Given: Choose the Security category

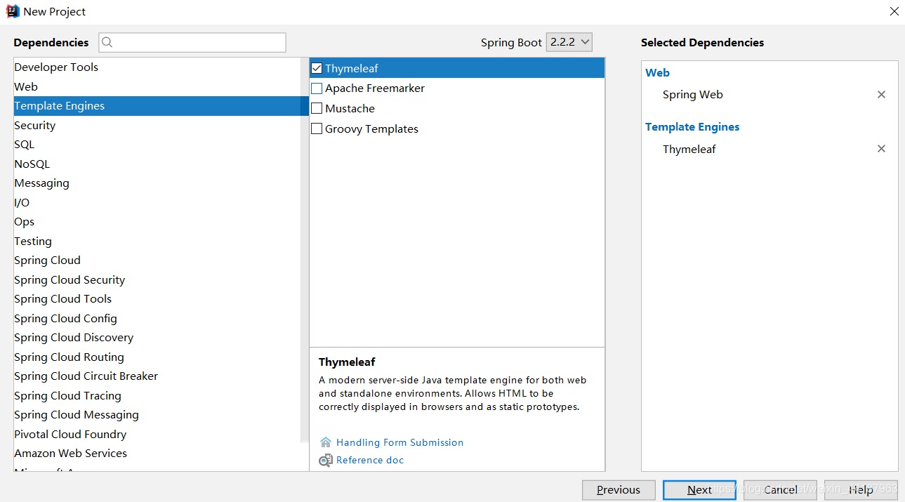Looking at the screenshot, I should [158, 126].
